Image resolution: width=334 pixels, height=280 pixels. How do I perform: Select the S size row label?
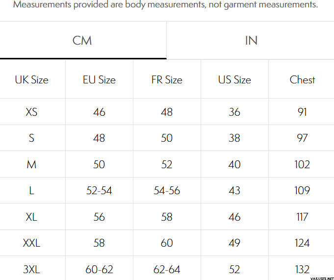click(x=32, y=138)
